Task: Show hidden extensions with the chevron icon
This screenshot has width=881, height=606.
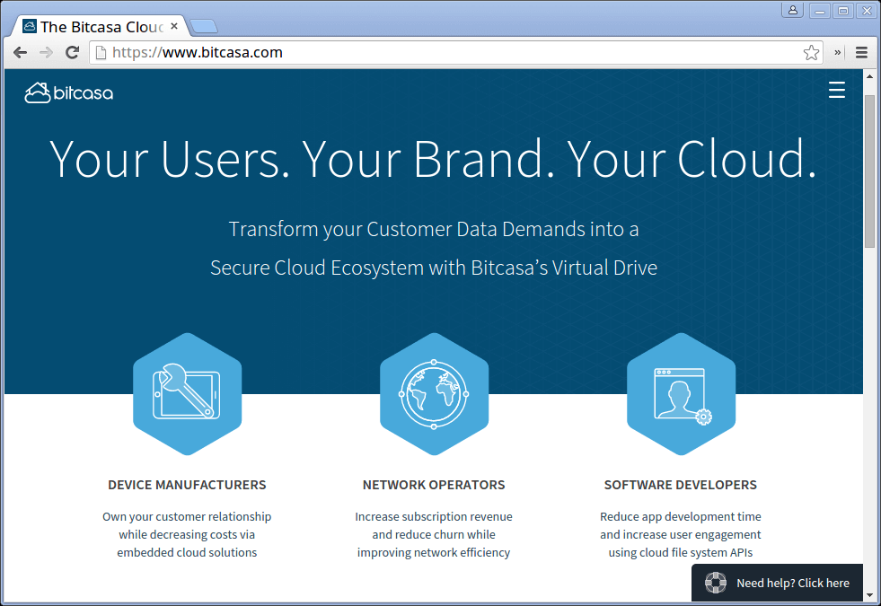Action: point(837,53)
